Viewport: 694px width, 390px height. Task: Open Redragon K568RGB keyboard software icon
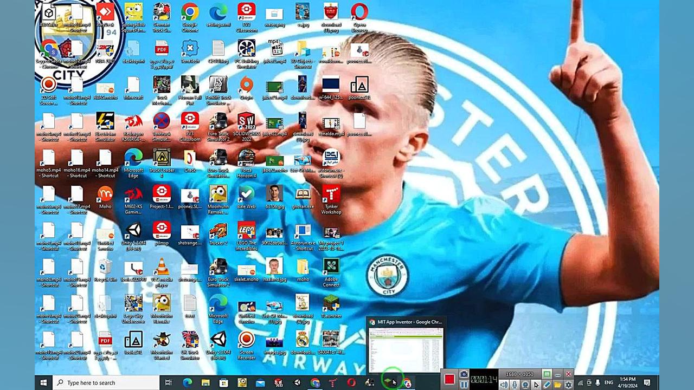coord(133,127)
